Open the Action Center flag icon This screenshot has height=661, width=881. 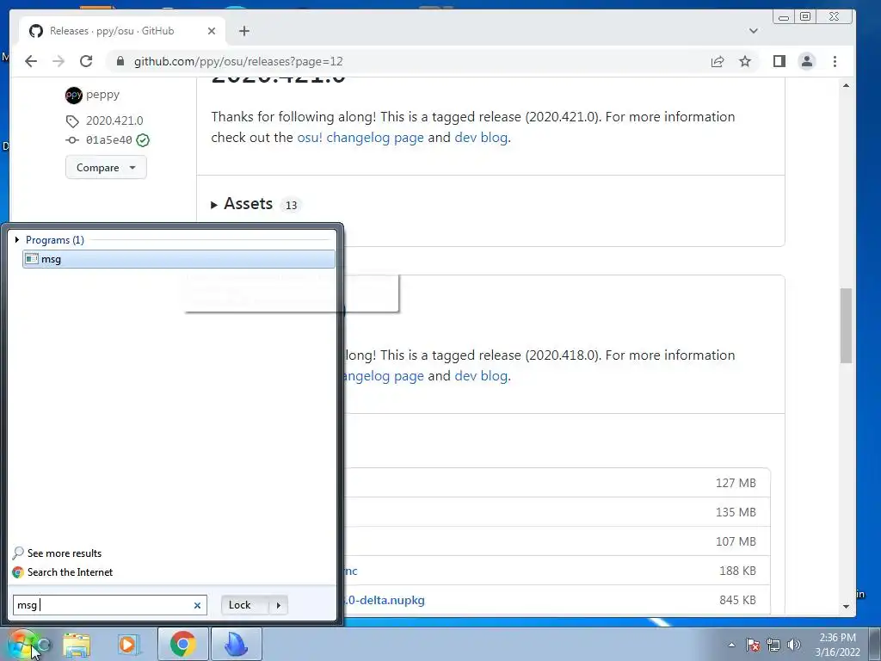tap(753, 645)
